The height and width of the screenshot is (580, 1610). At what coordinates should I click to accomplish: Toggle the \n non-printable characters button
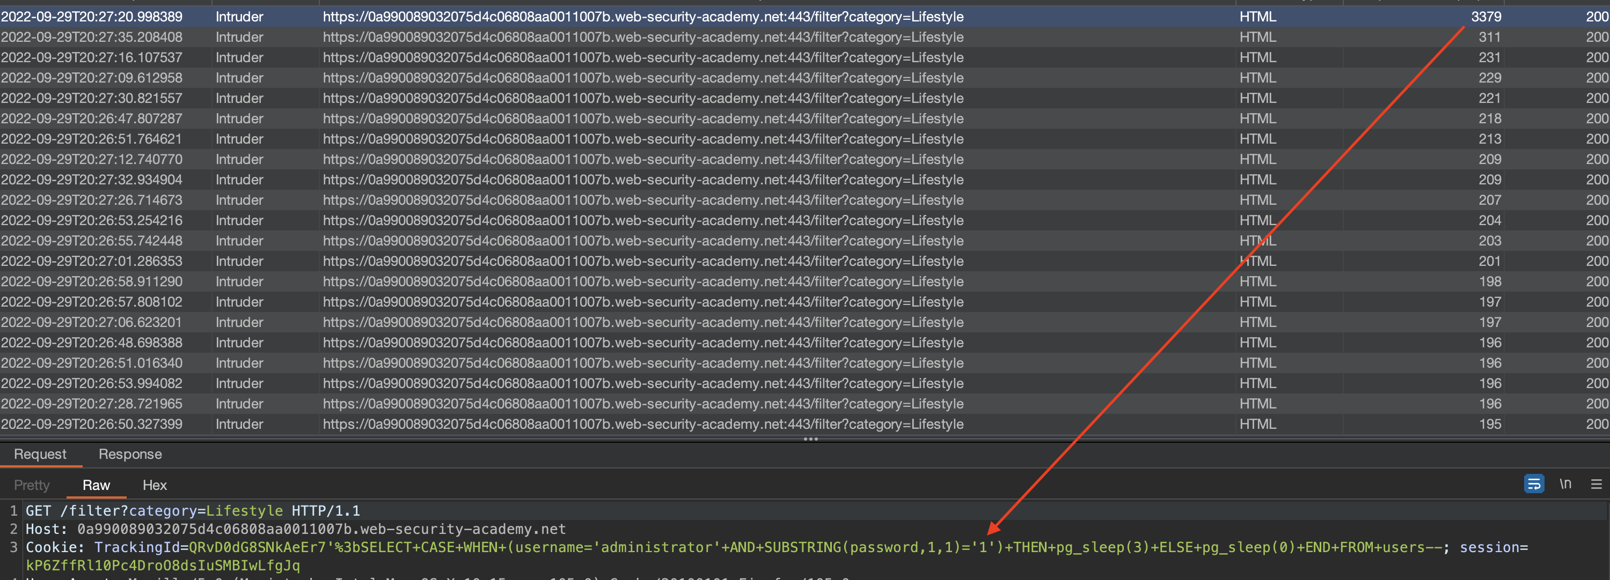click(1565, 484)
